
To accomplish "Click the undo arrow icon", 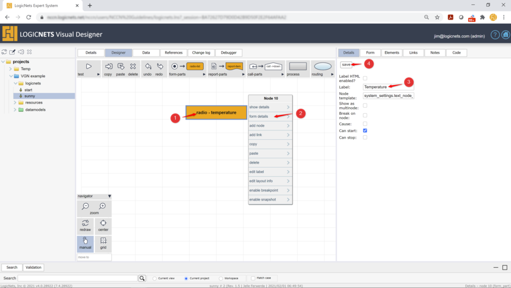I will [x=147, y=67].
